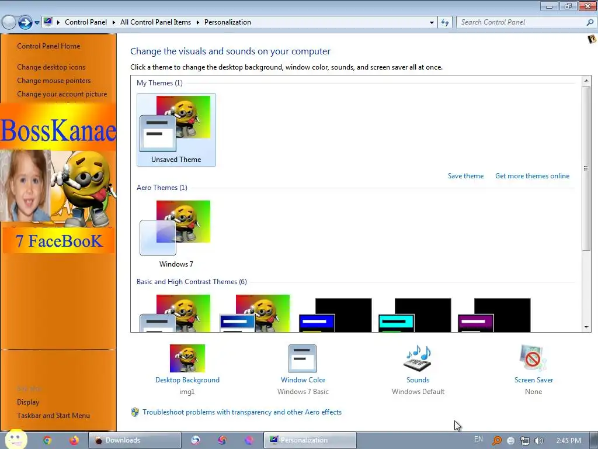Launch Chrome from the taskbar
Screen dimensions: 598x449
(x=47, y=440)
